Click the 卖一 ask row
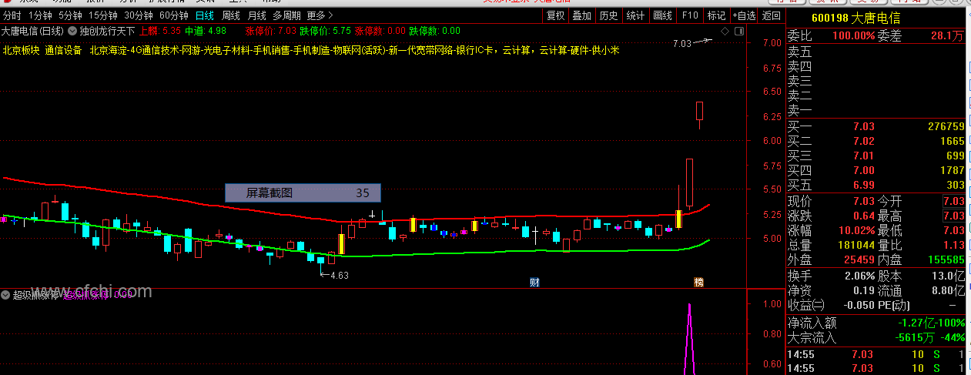The image size is (971, 375). [876, 110]
